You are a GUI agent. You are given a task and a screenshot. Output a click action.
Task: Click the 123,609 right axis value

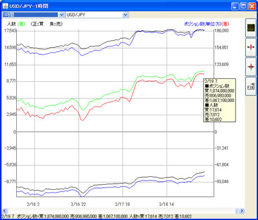pos(222,64)
